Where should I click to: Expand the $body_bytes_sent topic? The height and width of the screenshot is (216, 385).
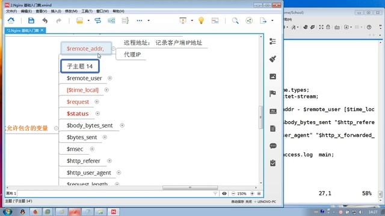[x=122, y=125]
